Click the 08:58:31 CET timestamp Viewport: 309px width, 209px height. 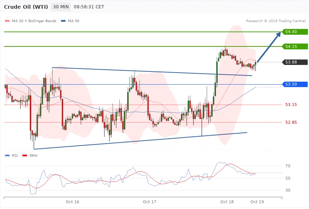(89, 7)
